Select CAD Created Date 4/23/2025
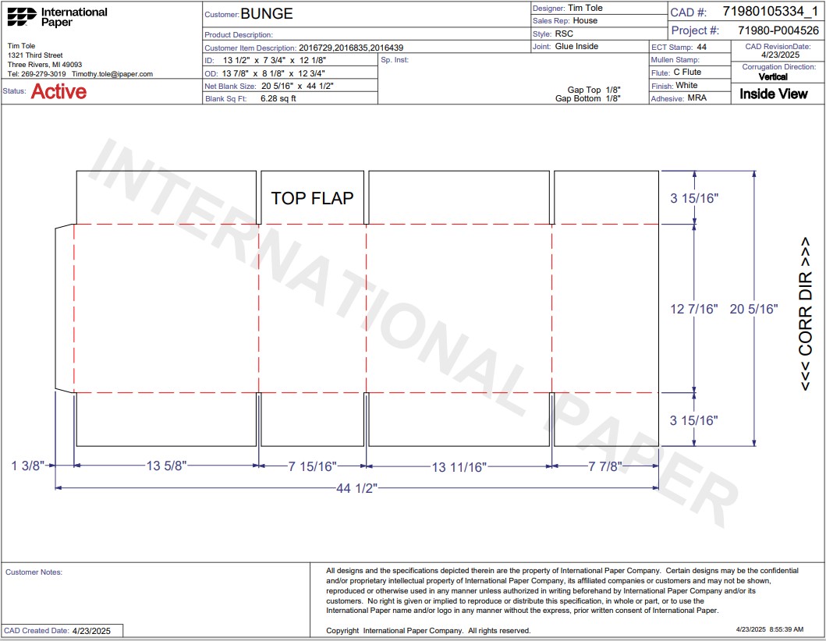Screen dimensions: 826x641 click(x=91, y=631)
